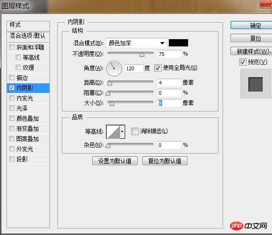Image resolution: width=272 pixels, height=235 pixels.
Task: Click the 杂色 noise slider handle
Action: coord(108,145)
